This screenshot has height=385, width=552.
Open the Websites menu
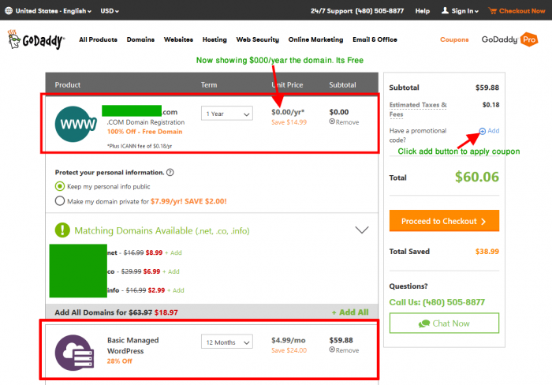point(178,39)
